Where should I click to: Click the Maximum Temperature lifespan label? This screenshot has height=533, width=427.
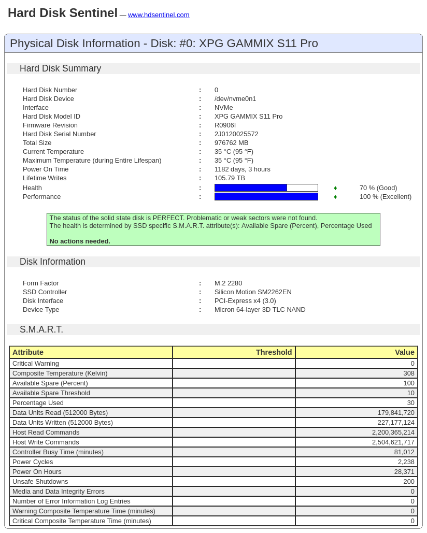click(x=92, y=161)
